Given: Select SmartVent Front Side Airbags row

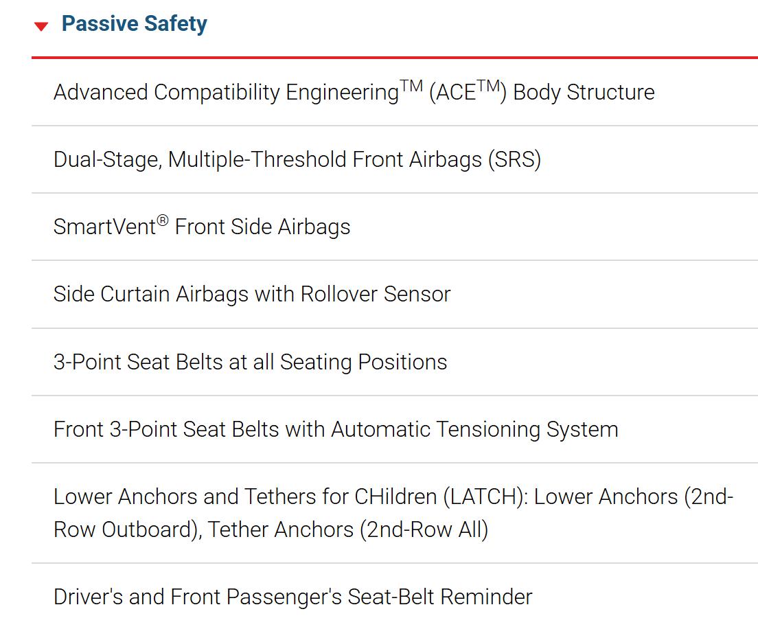Looking at the screenshot, I should 395,227.
